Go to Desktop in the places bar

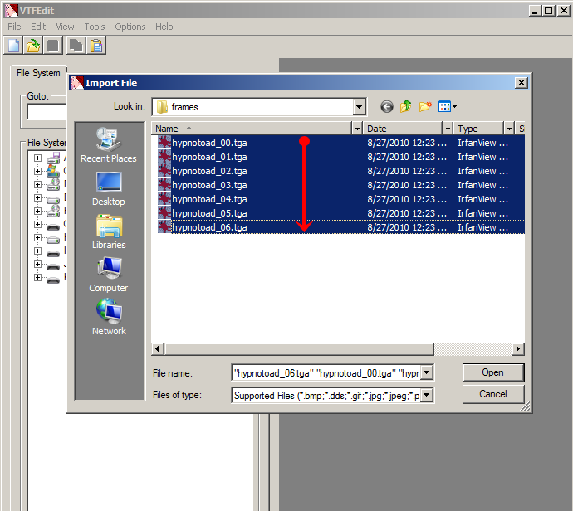coord(109,189)
